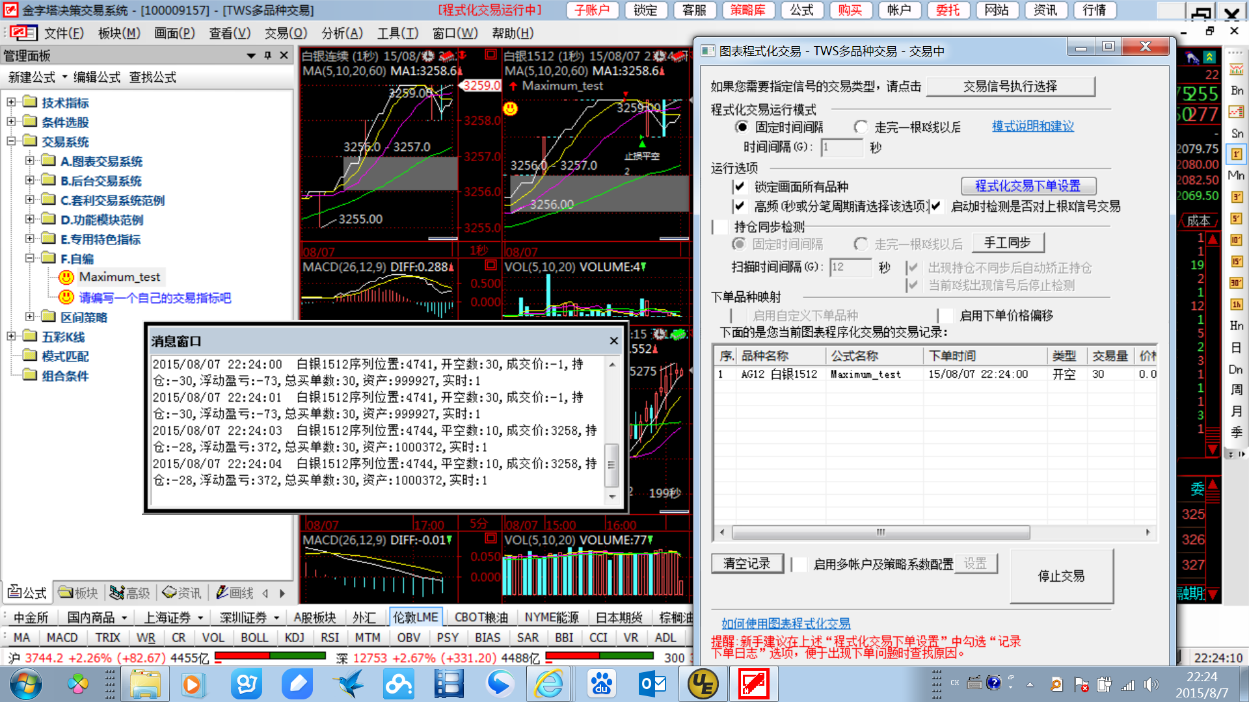Screen dimensions: 1249x702
Task: Collapse the 交易系统 tree folder
Action: 11,141
